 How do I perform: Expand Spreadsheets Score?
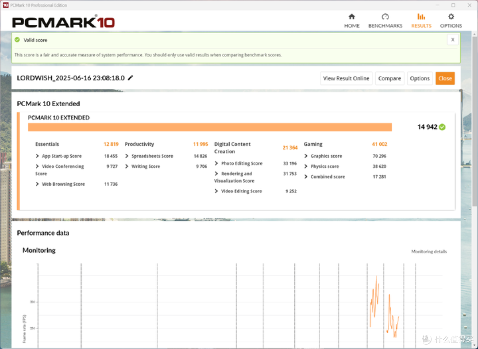point(127,156)
